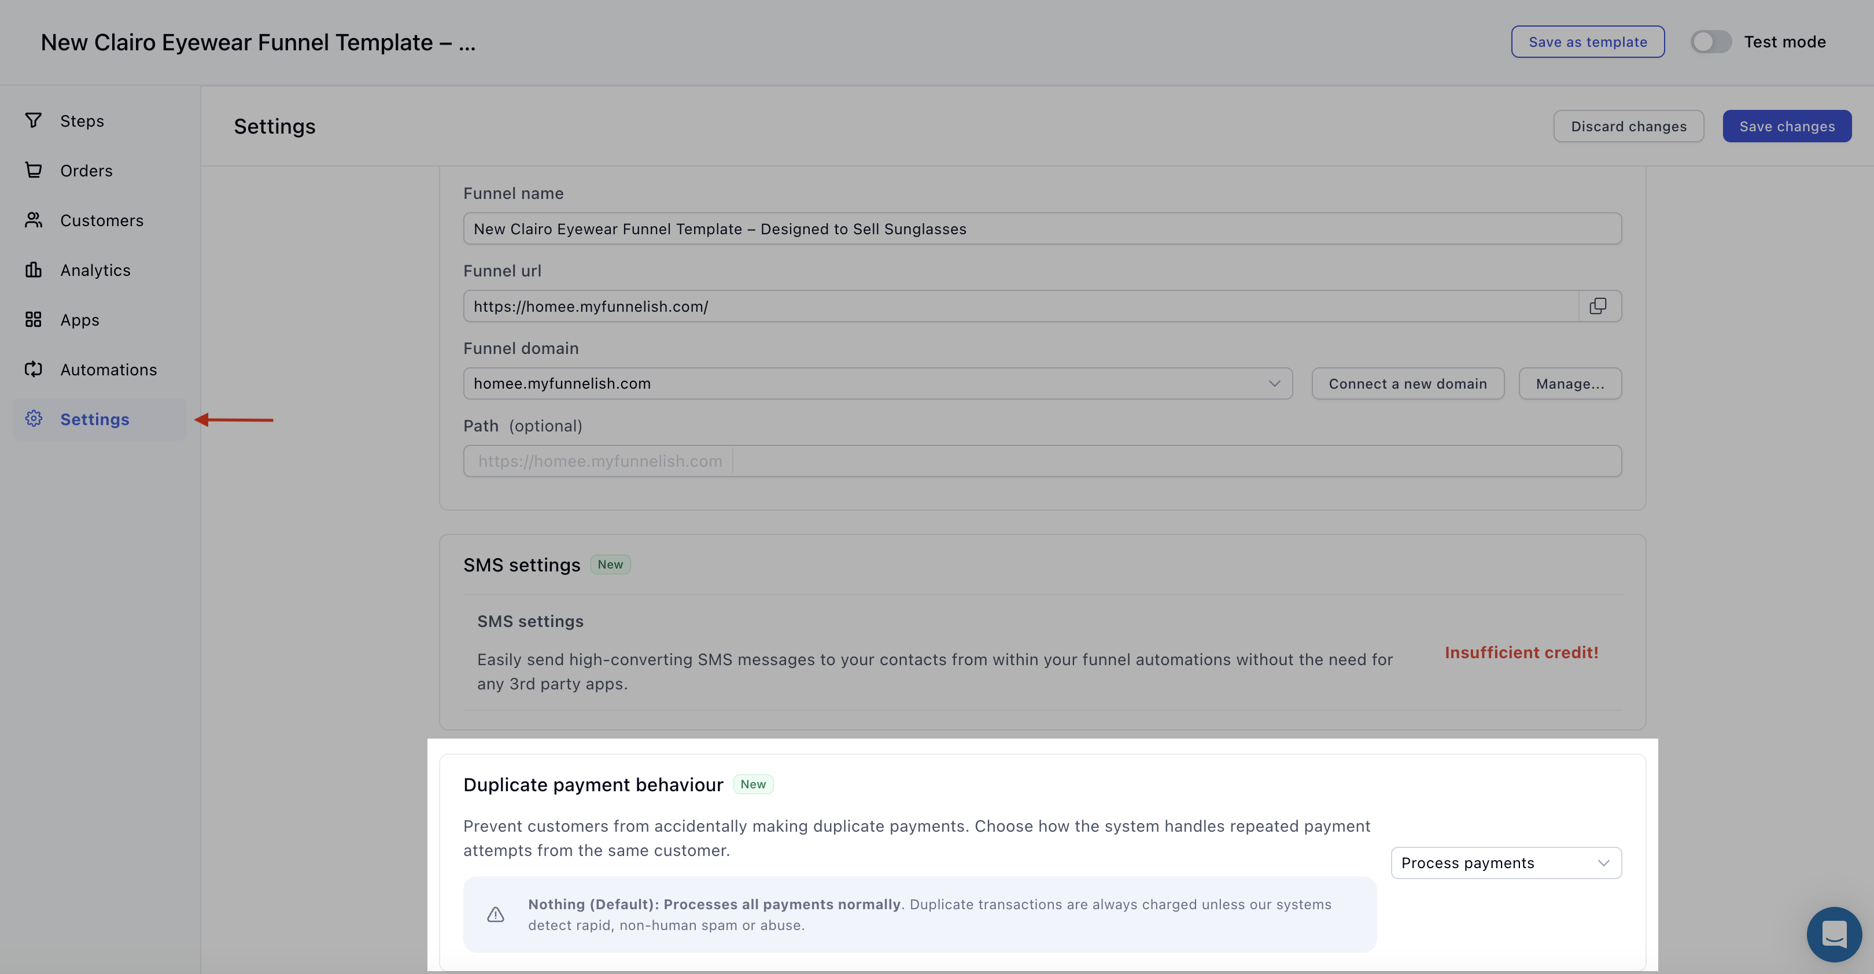This screenshot has height=974, width=1874.
Task: Click the Settings gear icon
Action: tap(33, 419)
